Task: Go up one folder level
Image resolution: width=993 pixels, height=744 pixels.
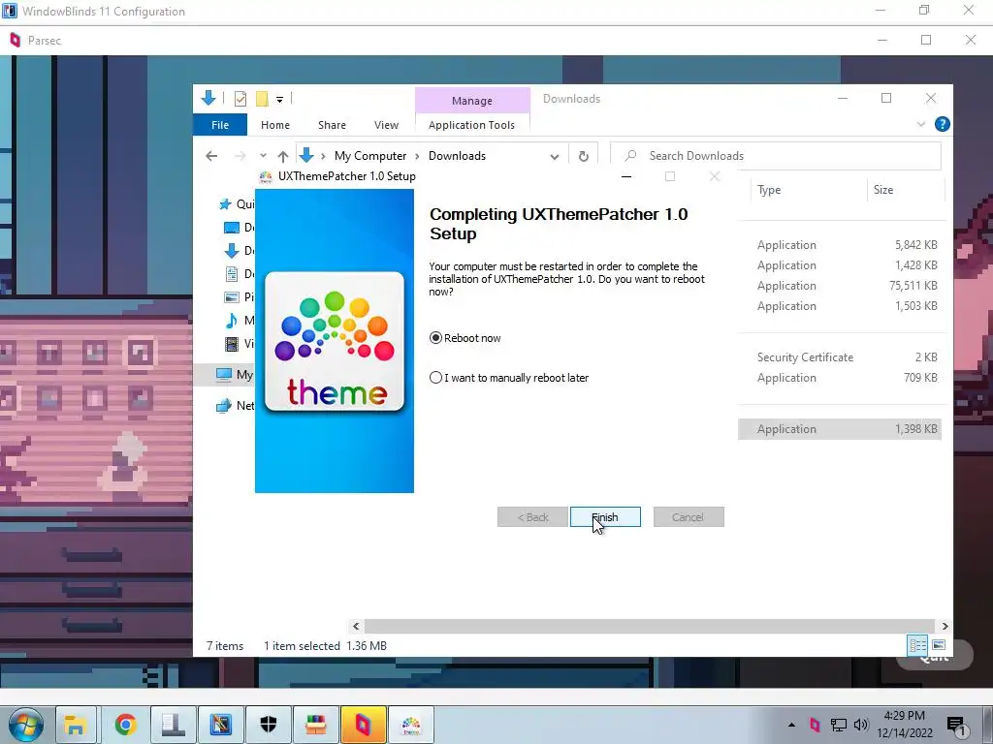Action: [283, 156]
